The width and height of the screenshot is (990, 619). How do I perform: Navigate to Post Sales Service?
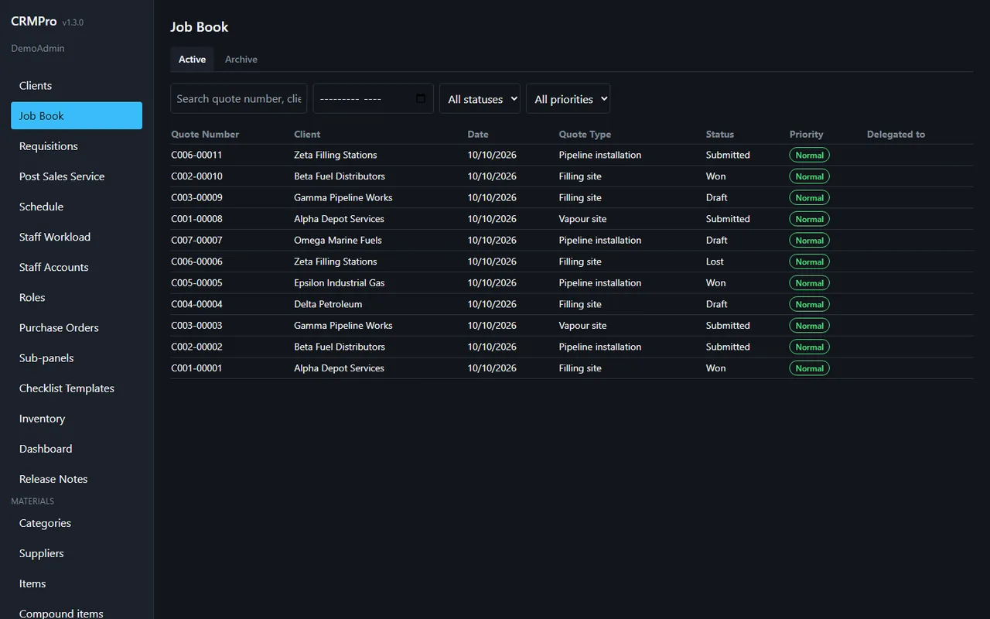click(77, 176)
